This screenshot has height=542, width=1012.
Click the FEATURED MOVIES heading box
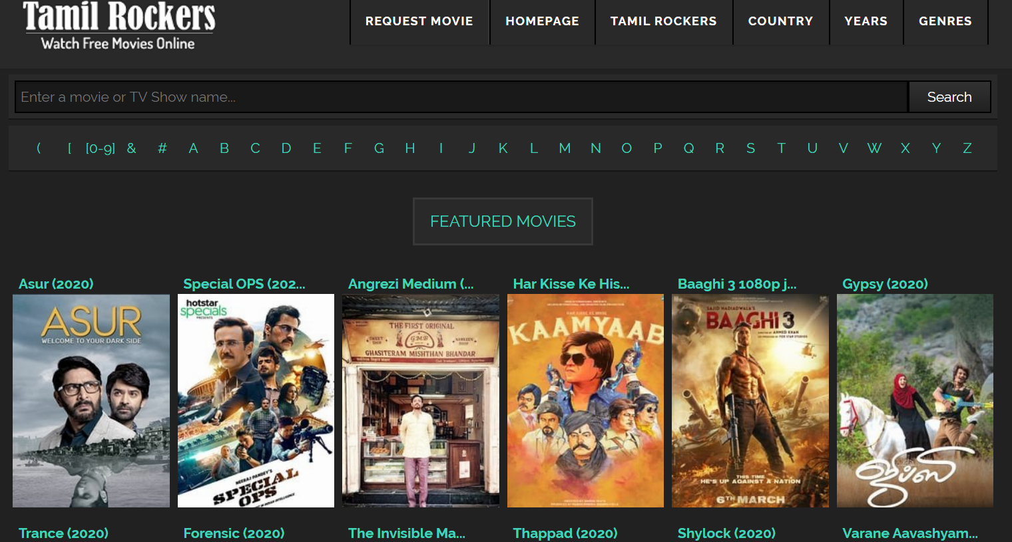pos(503,221)
